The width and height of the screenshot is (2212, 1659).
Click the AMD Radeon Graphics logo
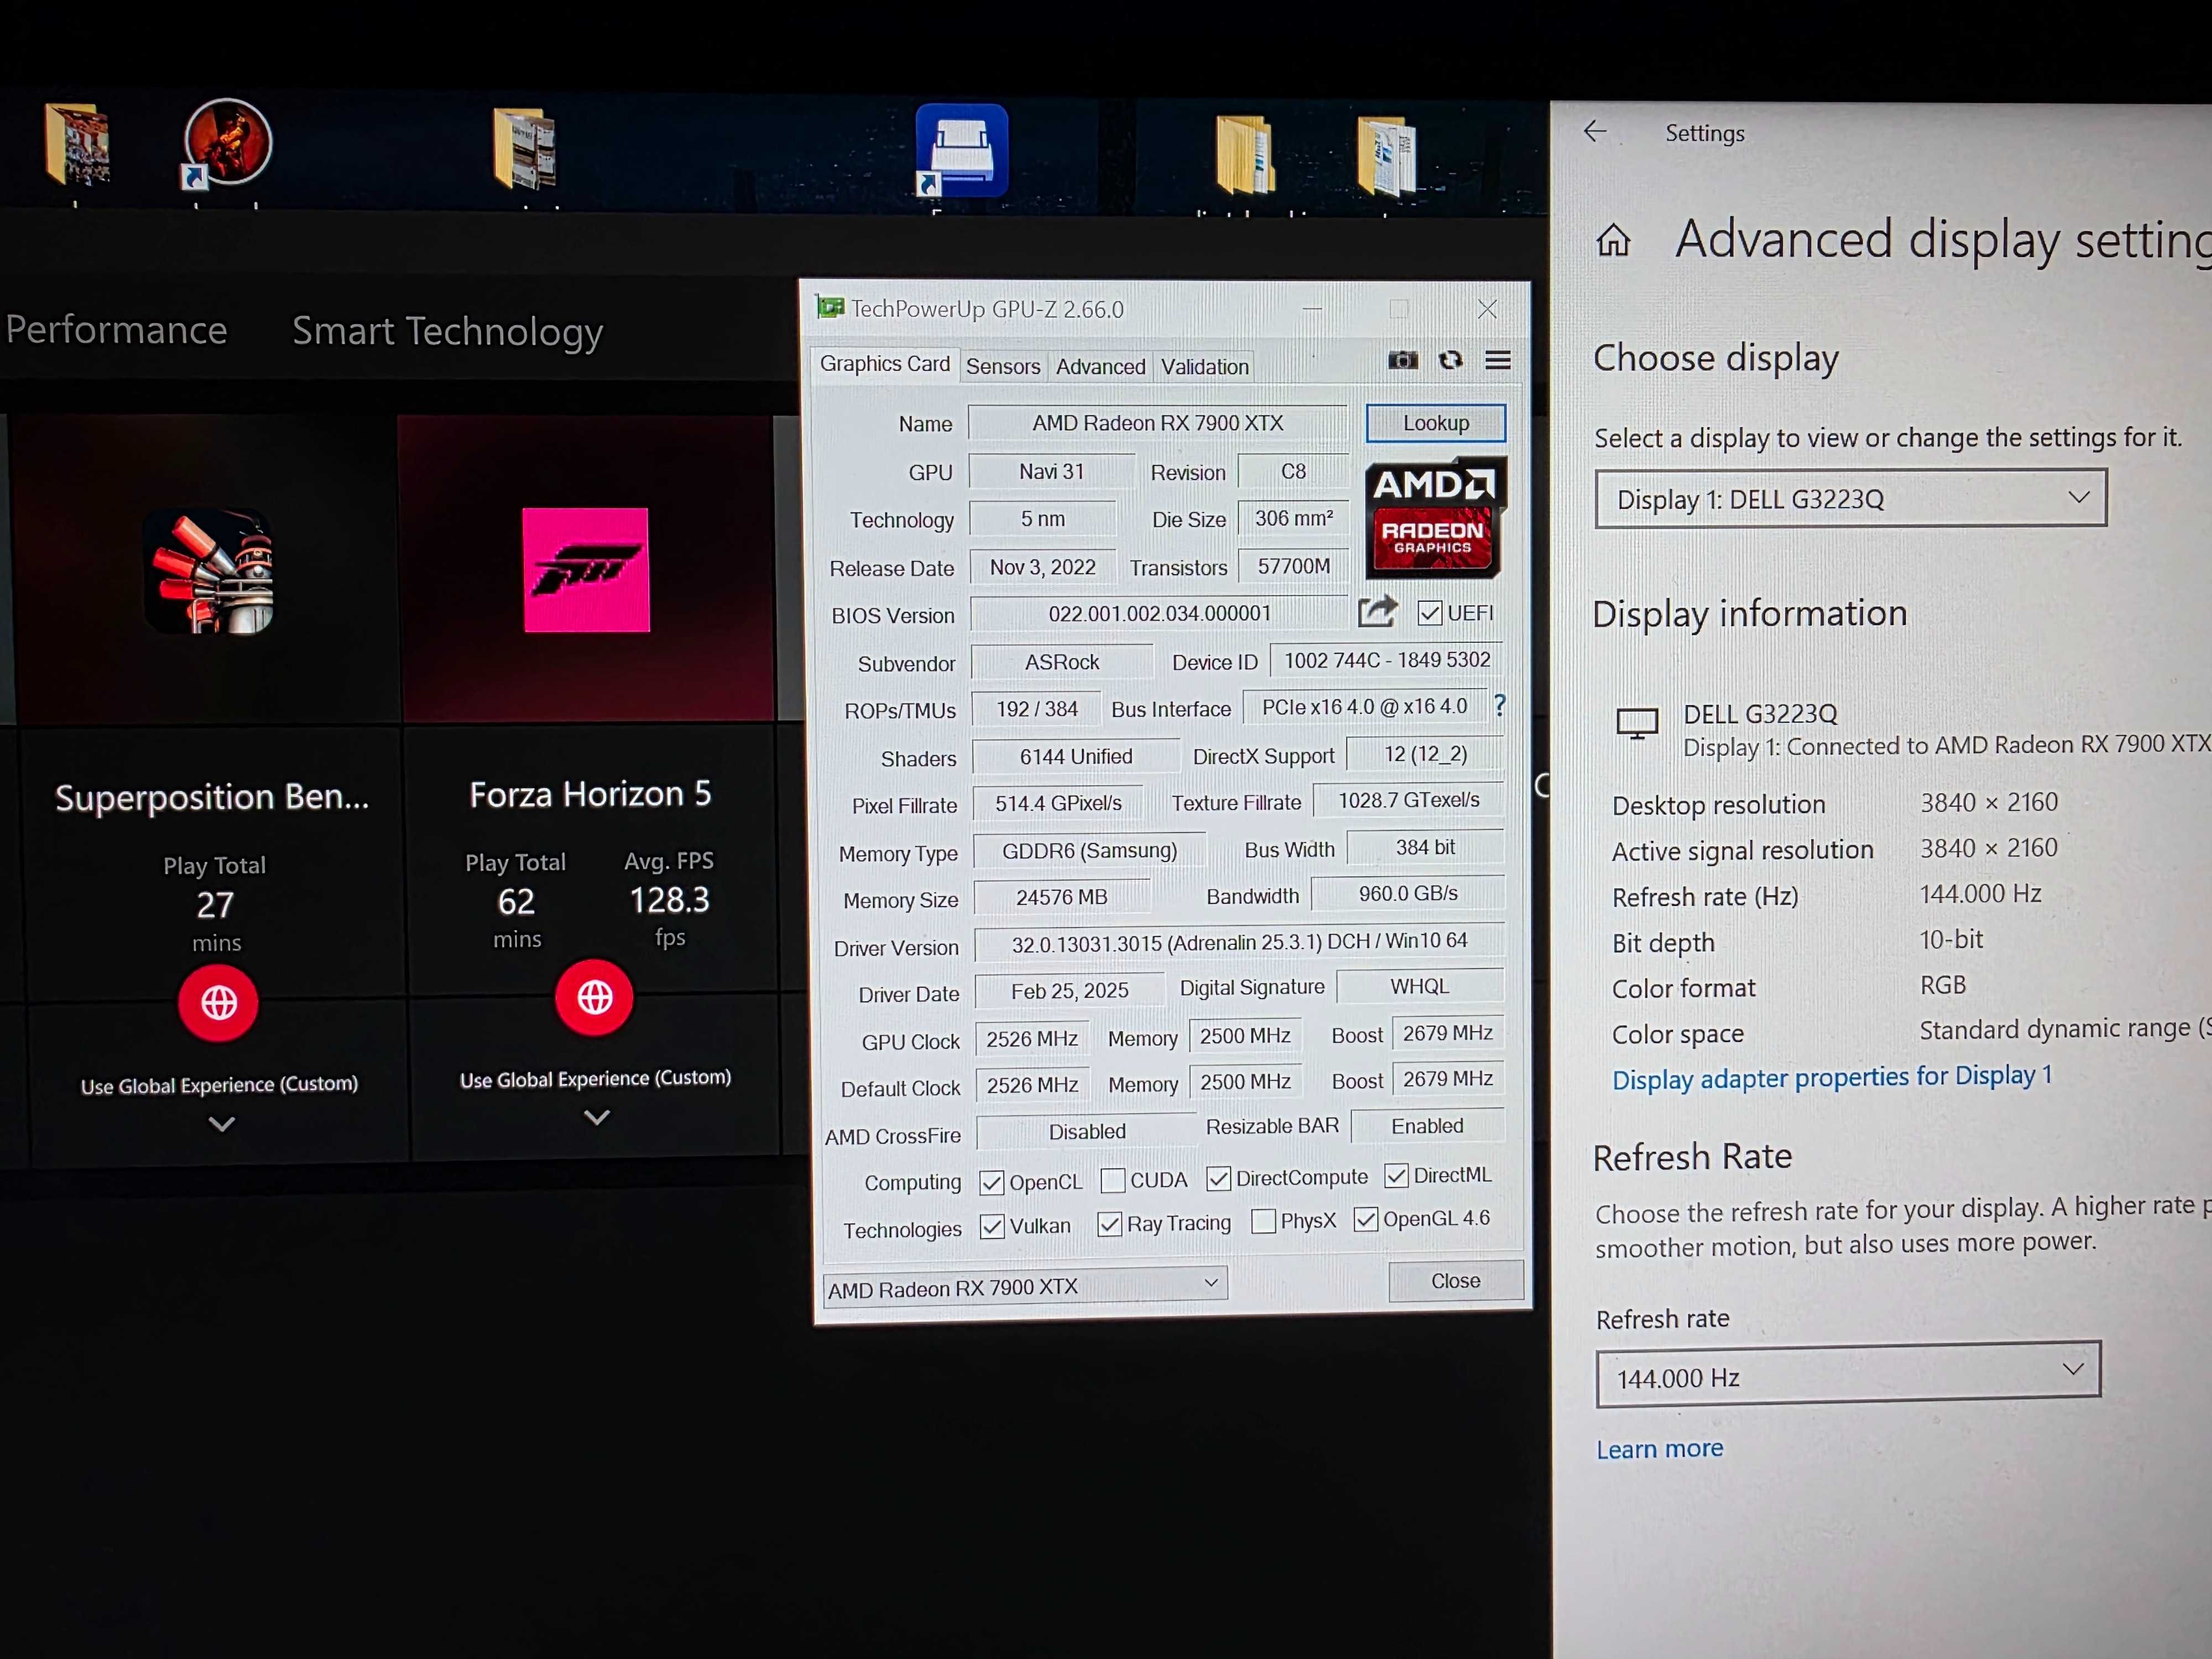(1435, 518)
